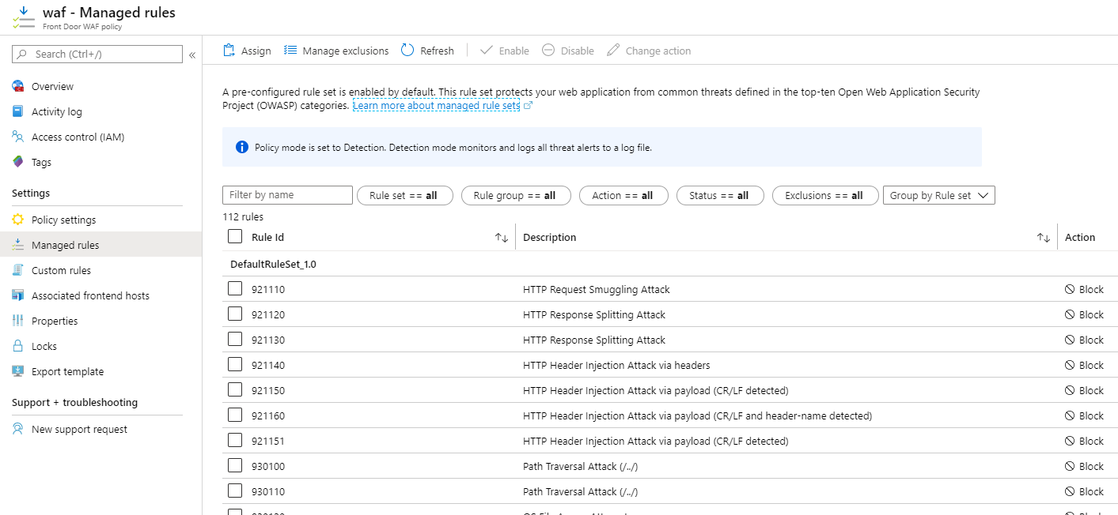1118x515 pixels.
Task: Click the info icon in Policy mode banner
Action: (x=243, y=147)
